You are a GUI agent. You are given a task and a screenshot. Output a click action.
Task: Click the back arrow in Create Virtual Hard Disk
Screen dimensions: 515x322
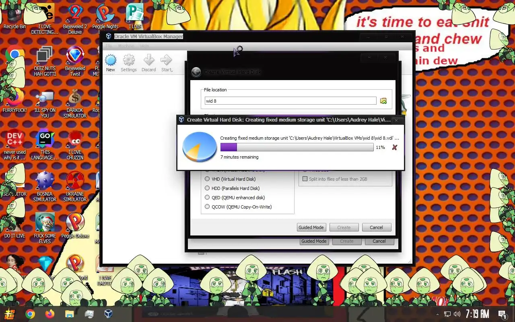[x=196, y=72]
